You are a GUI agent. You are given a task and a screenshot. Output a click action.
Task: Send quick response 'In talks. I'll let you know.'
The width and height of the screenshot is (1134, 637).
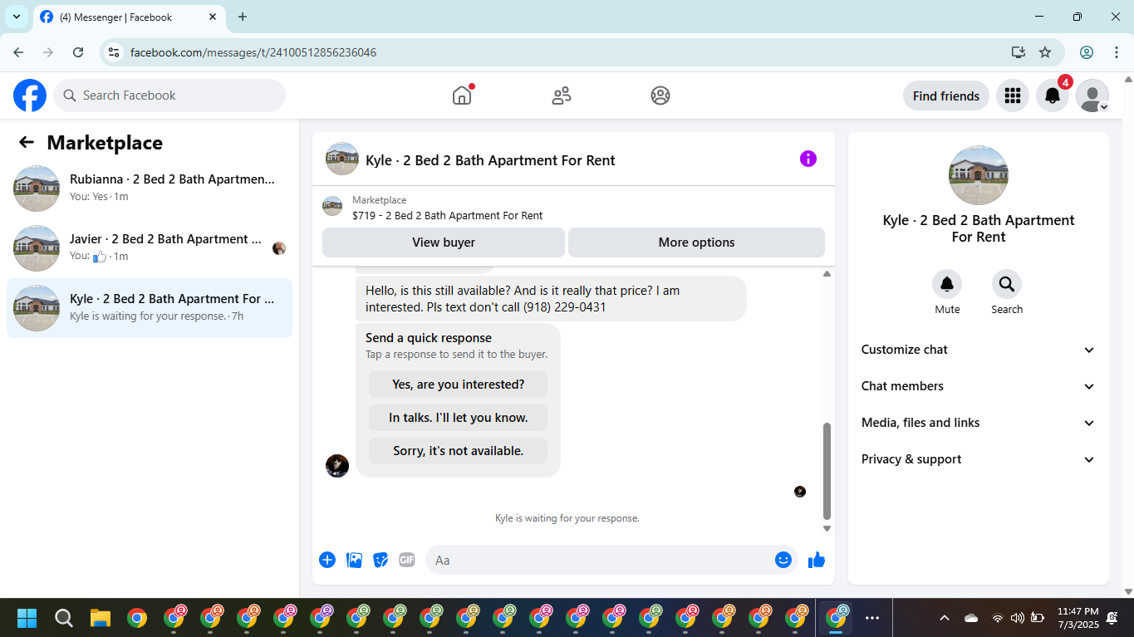458,418
